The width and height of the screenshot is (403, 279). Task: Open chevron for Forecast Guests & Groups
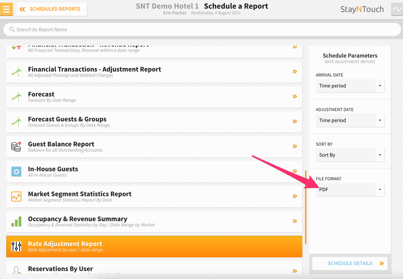[295, 122]
